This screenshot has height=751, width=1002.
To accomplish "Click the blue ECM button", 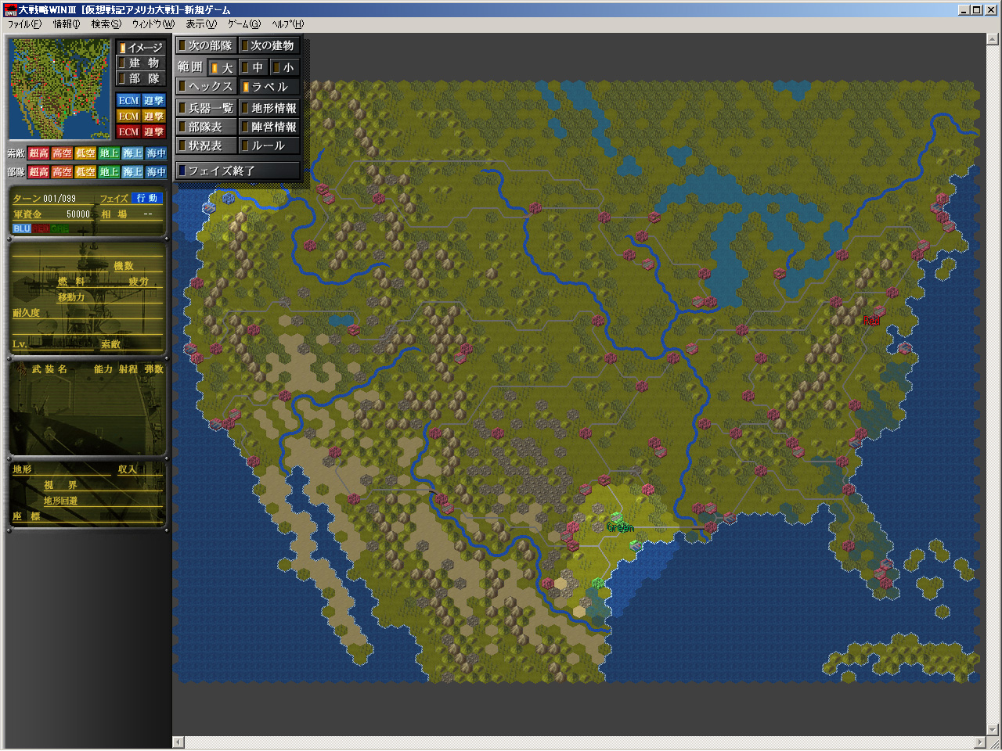I will point(128,101).
